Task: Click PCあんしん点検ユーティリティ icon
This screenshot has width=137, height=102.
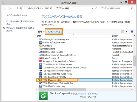Action: (41, 42)
